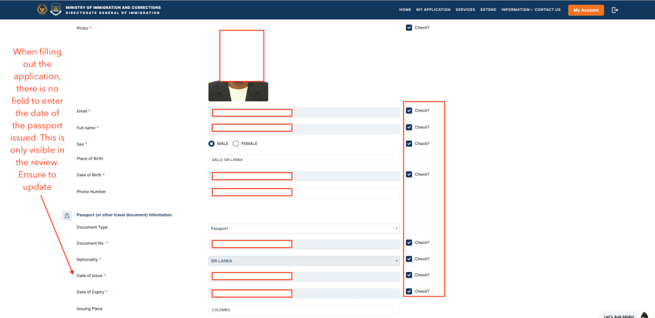Click the Date of Issue field
This screenshot has height=318, width=655.
[x=304, y=276]
